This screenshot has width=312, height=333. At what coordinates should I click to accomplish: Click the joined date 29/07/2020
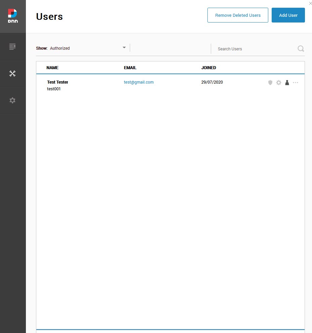pos(212,82)
